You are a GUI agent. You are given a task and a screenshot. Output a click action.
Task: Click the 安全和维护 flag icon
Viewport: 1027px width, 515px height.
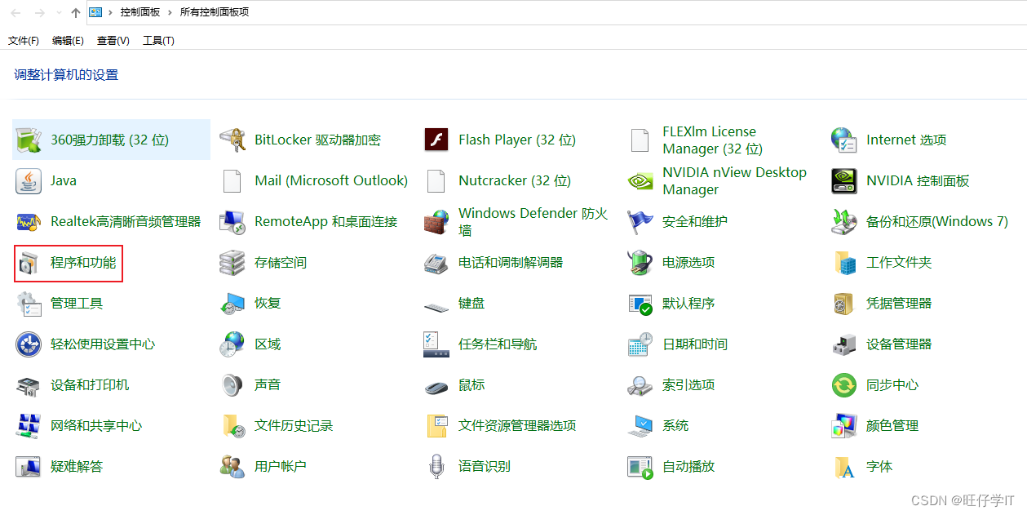click(640, 221)
